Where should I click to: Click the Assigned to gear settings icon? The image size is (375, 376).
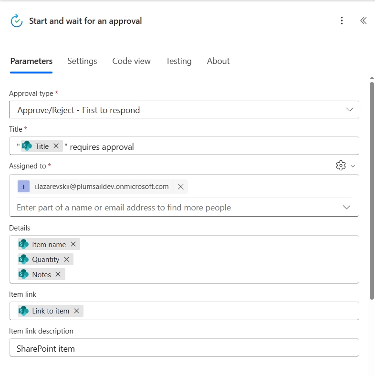[x=341, y=166]
